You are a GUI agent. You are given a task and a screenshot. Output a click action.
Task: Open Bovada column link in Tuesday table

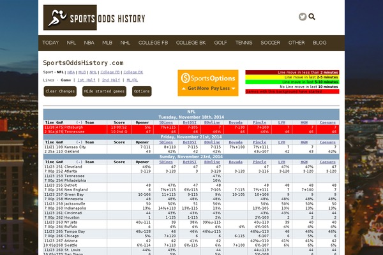coord(236,122)
